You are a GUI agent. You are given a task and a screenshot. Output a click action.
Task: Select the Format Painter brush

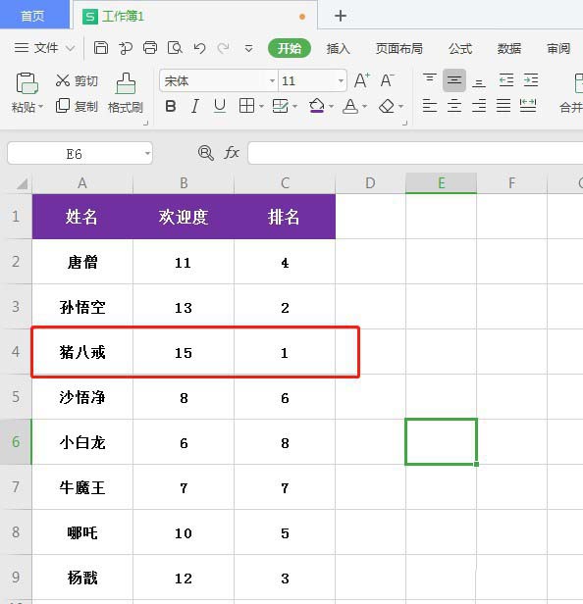tap(126, 92)
